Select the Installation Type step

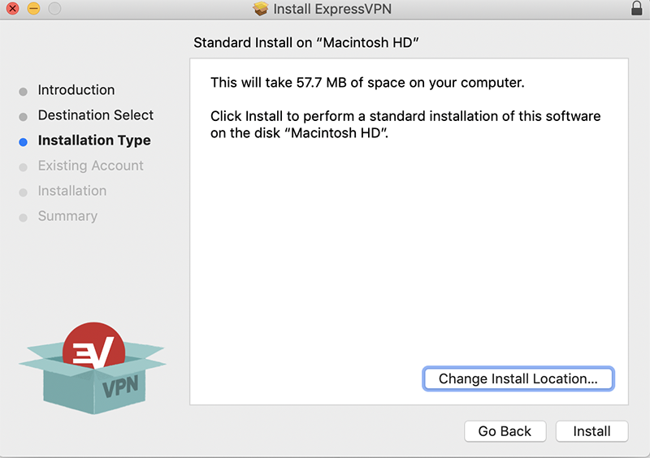(x=94, y=140)
